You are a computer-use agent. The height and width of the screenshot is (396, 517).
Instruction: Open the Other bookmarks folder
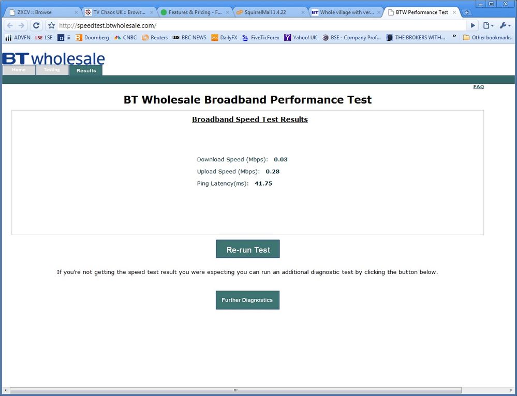[x=487, y=38]
